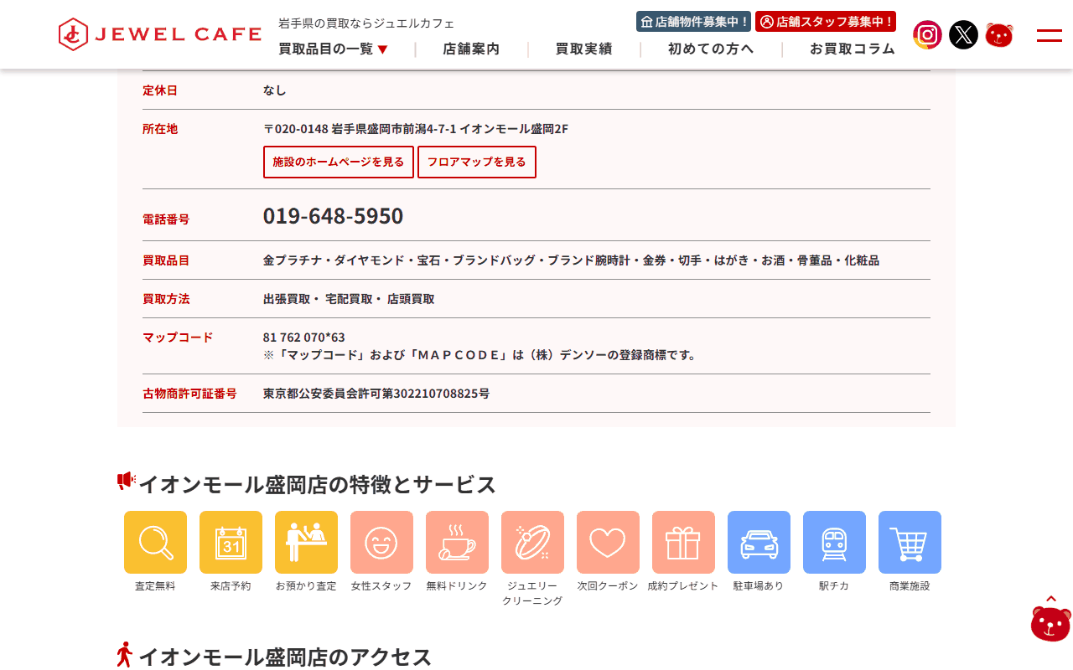Click the 出張買取・宅配買取・店頭買取 text

(x=349, y=299)
